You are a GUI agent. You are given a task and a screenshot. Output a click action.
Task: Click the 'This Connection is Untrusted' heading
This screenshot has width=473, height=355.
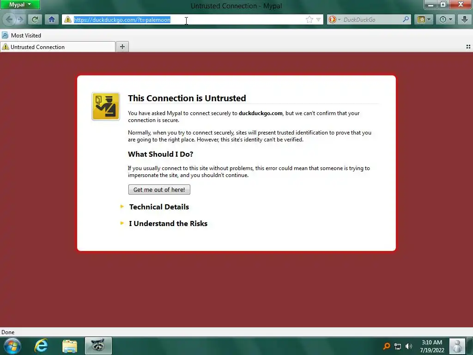tap(187, 98)
